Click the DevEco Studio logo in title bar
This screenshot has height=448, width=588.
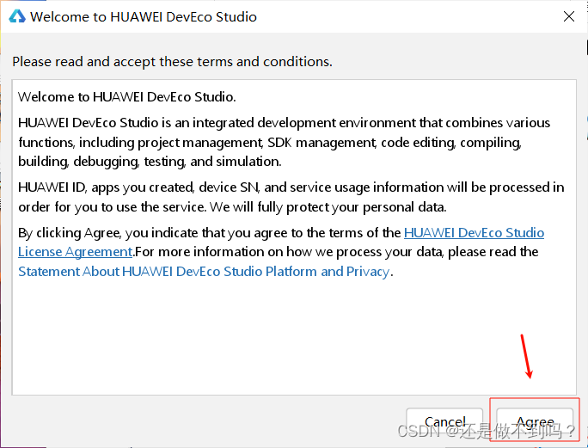click(17, 16)
